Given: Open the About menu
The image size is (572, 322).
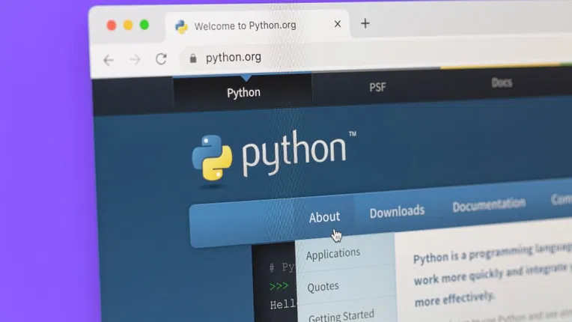Looking at the screenshot, I should tap(324, 217).
